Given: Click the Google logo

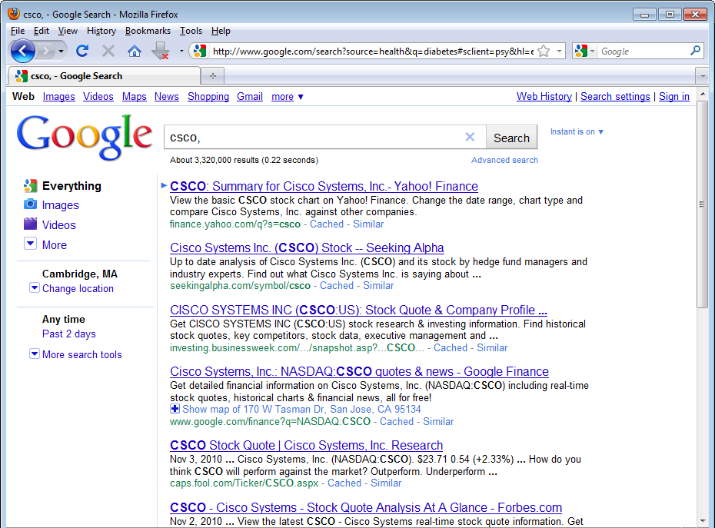Looking at the screenshot, I should click(x=85, y=137).
